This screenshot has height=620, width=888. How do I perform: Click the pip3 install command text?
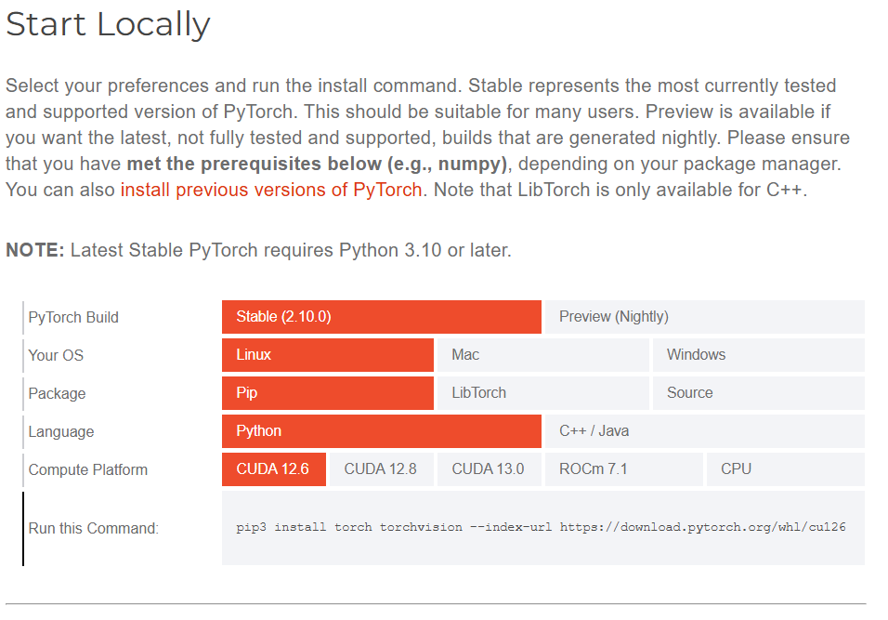pyautogui.click(x=541, y=527)
